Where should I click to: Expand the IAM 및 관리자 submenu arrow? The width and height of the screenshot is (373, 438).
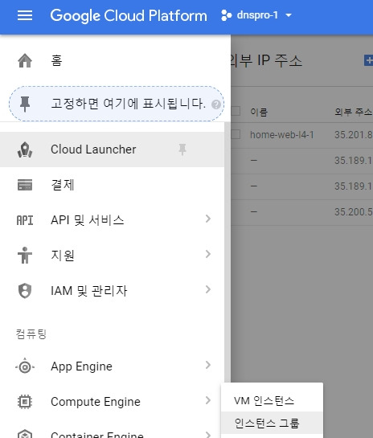pos(207,289)
